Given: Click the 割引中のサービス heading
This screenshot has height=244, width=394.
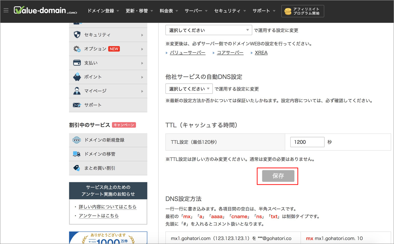Looking at the screenshot, I should click(x=90, y=125).
